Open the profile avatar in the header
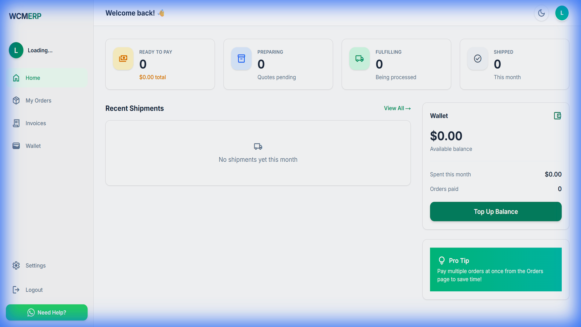This screenshot has width=581, height=327. click(562, 13)
